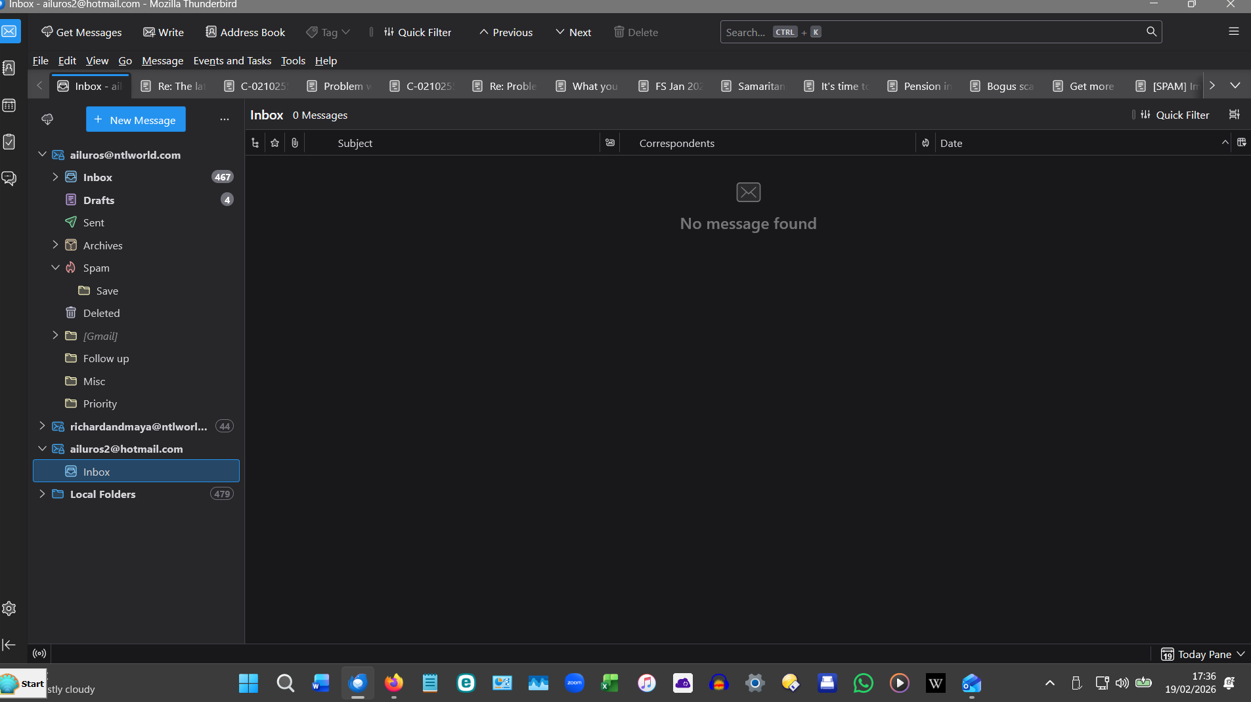
Task: Sort by the read status column icon
Action: 610,143
